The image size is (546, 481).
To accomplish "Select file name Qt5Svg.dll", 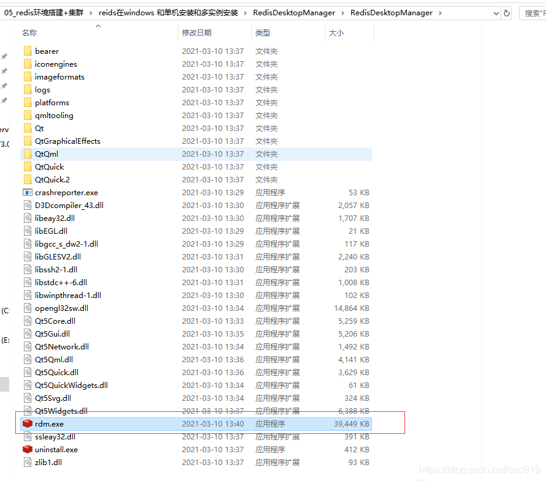I will [53, 398].
